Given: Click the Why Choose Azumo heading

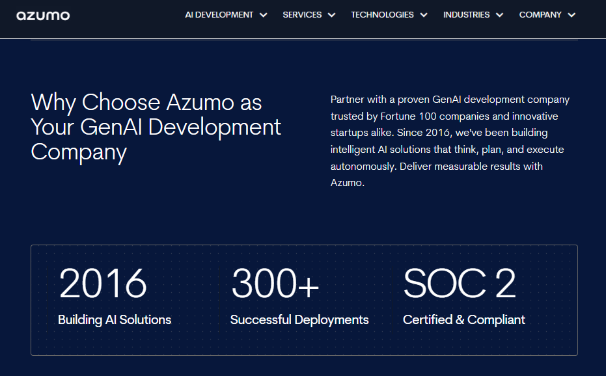Looking at the screenshot, I should tap(156, 127).
